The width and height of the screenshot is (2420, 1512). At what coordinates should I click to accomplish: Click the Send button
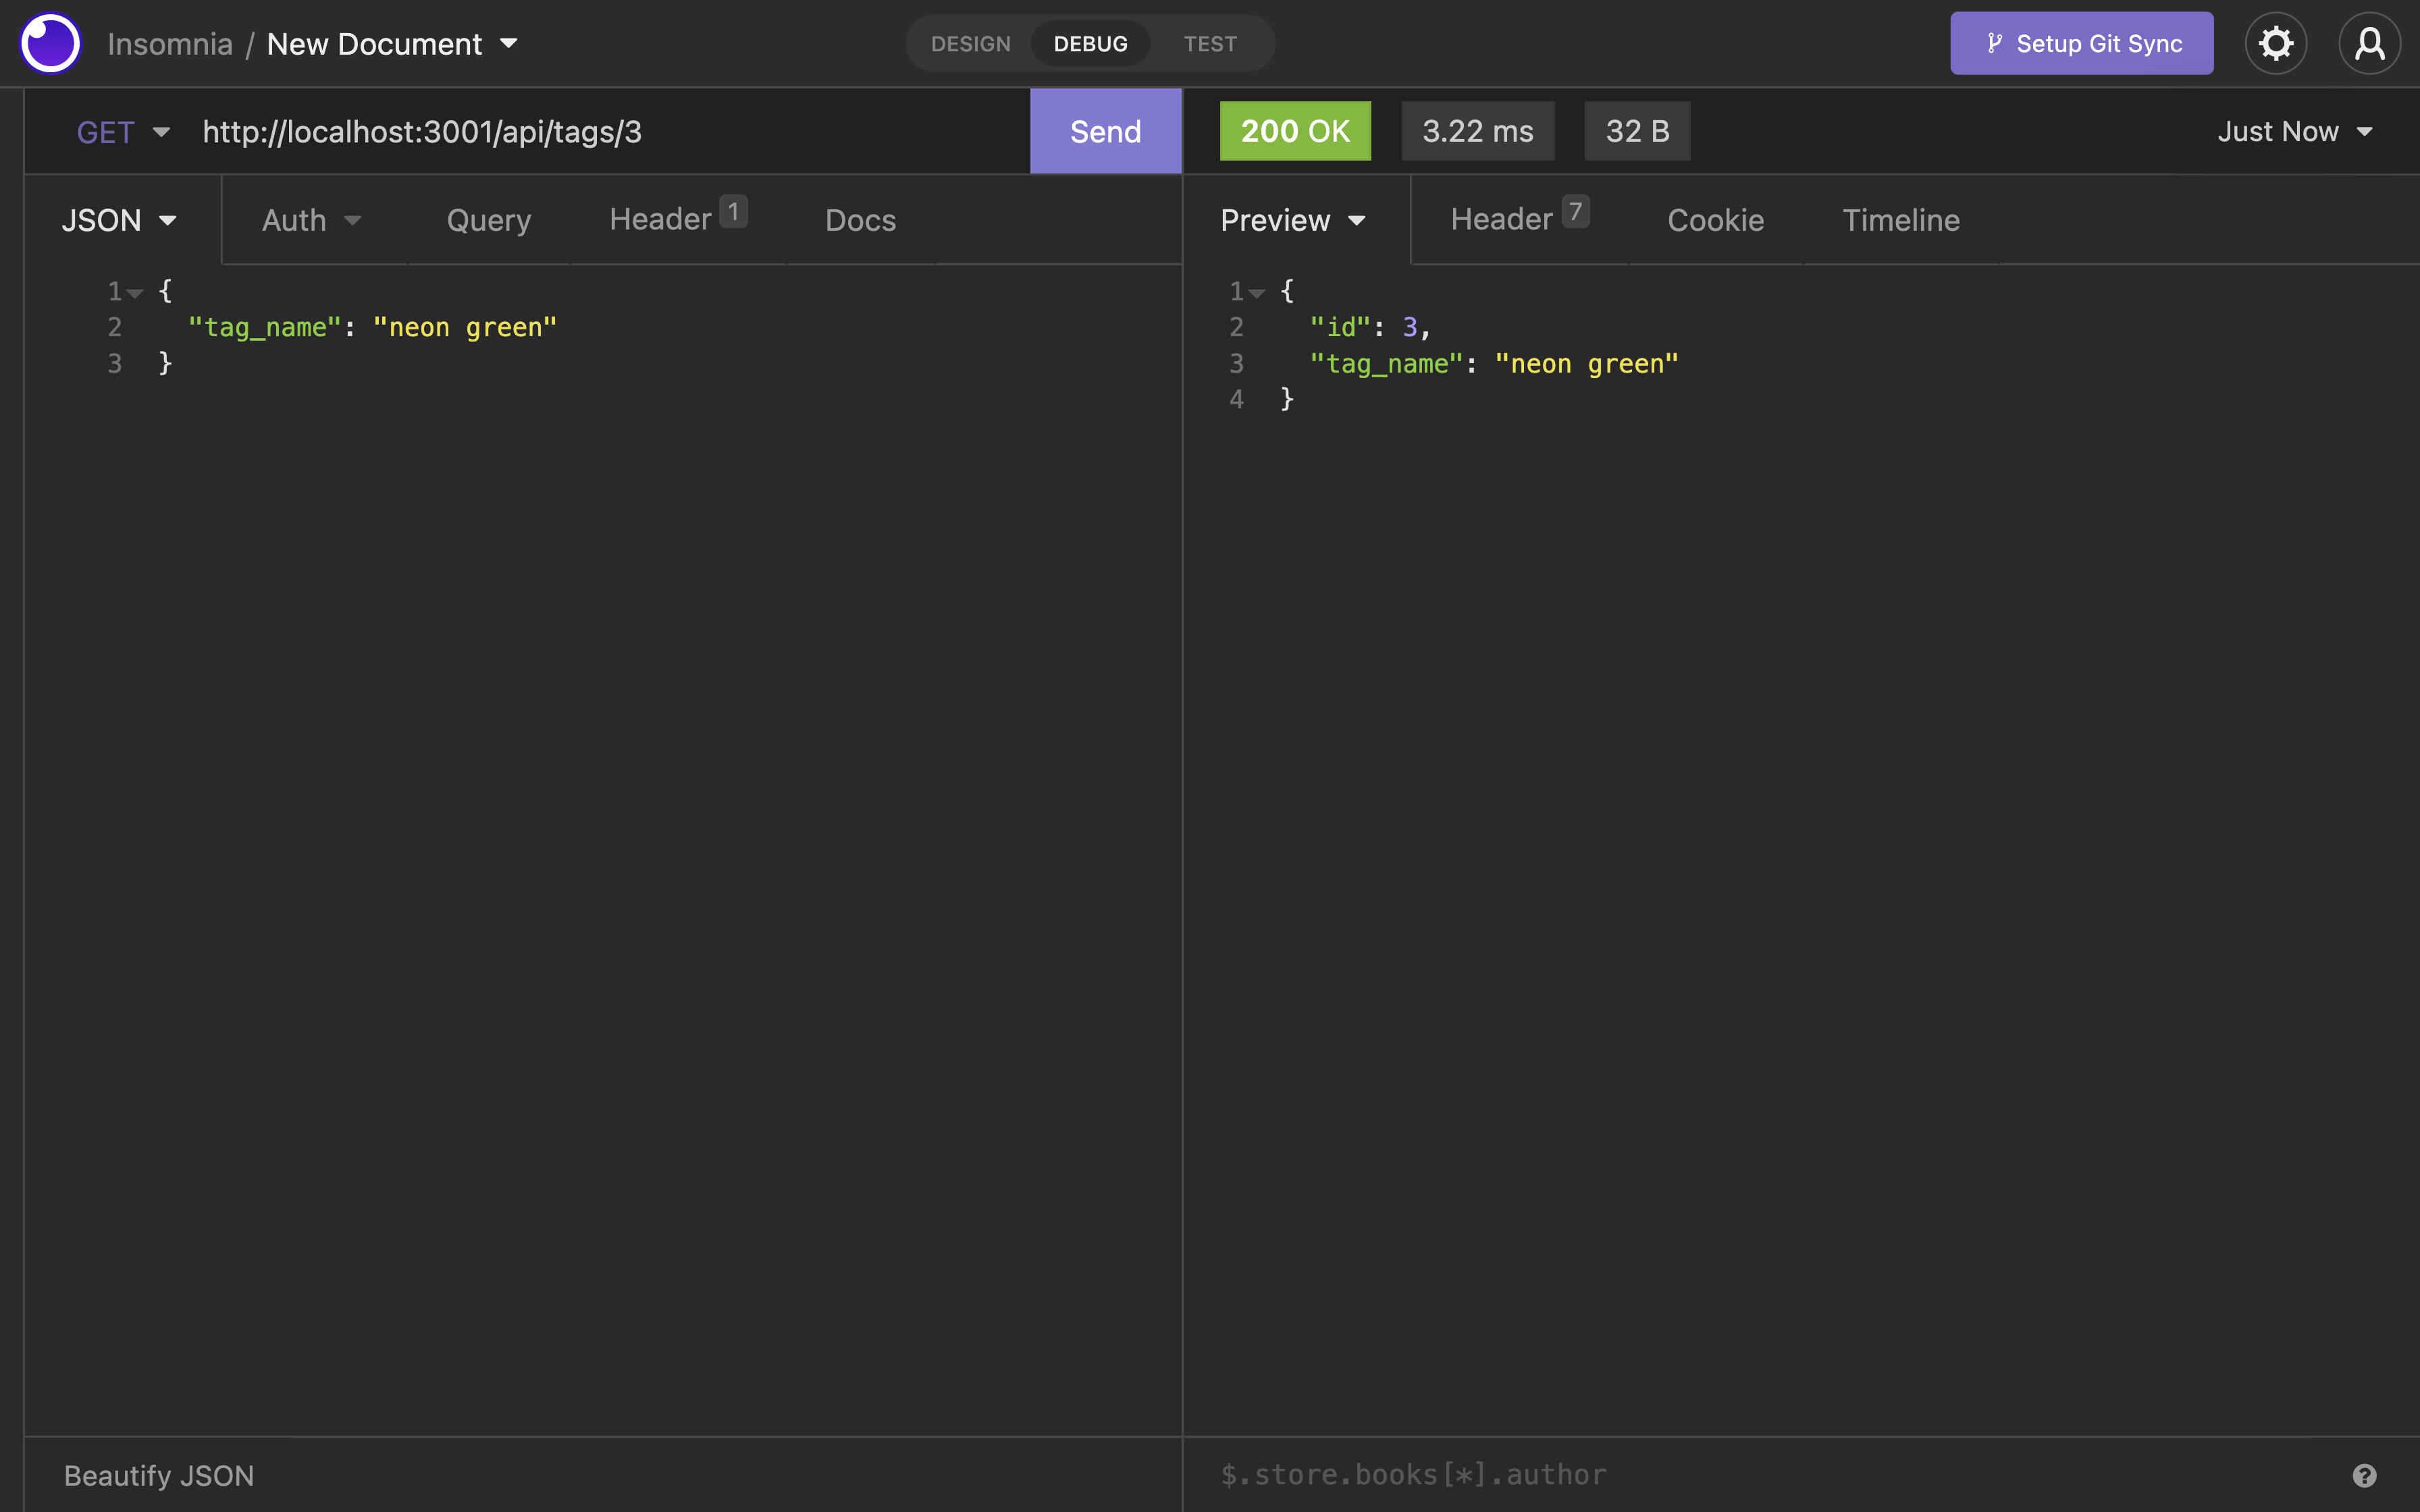1105,131
